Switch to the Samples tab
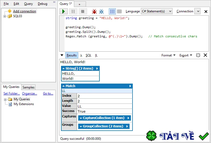This screenshot has width=211, height=143. point(28,87)
